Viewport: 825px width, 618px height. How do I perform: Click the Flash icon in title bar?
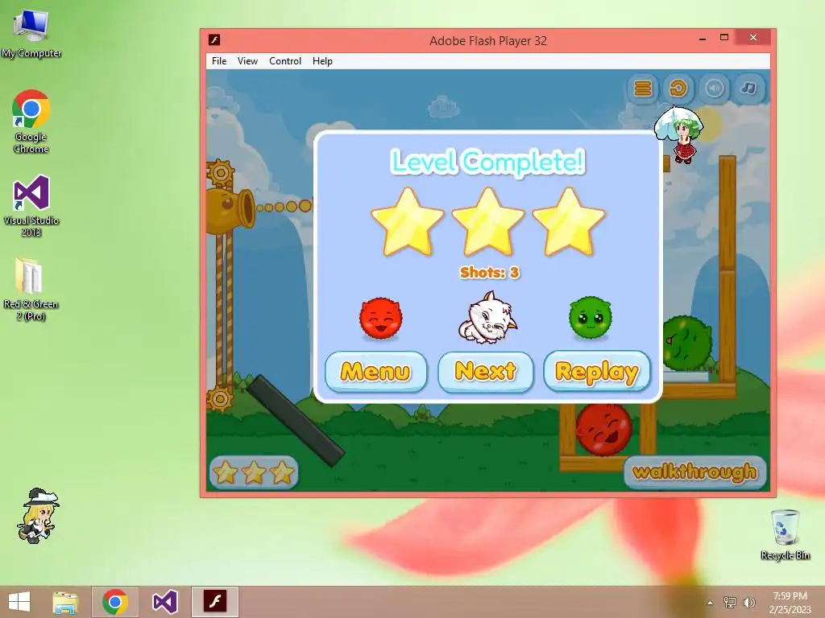pos(214,40)
